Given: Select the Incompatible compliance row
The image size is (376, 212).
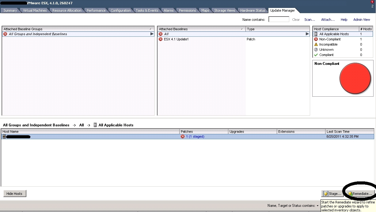Looking at the screenshot, I should tap(343, 44).
